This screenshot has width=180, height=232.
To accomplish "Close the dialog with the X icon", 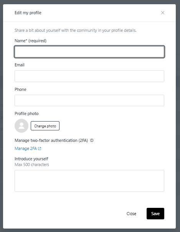I will (163, 13).
